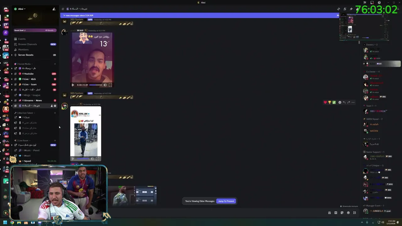
Task: Open settings gear of the selected channel
Action: [55, 106]
